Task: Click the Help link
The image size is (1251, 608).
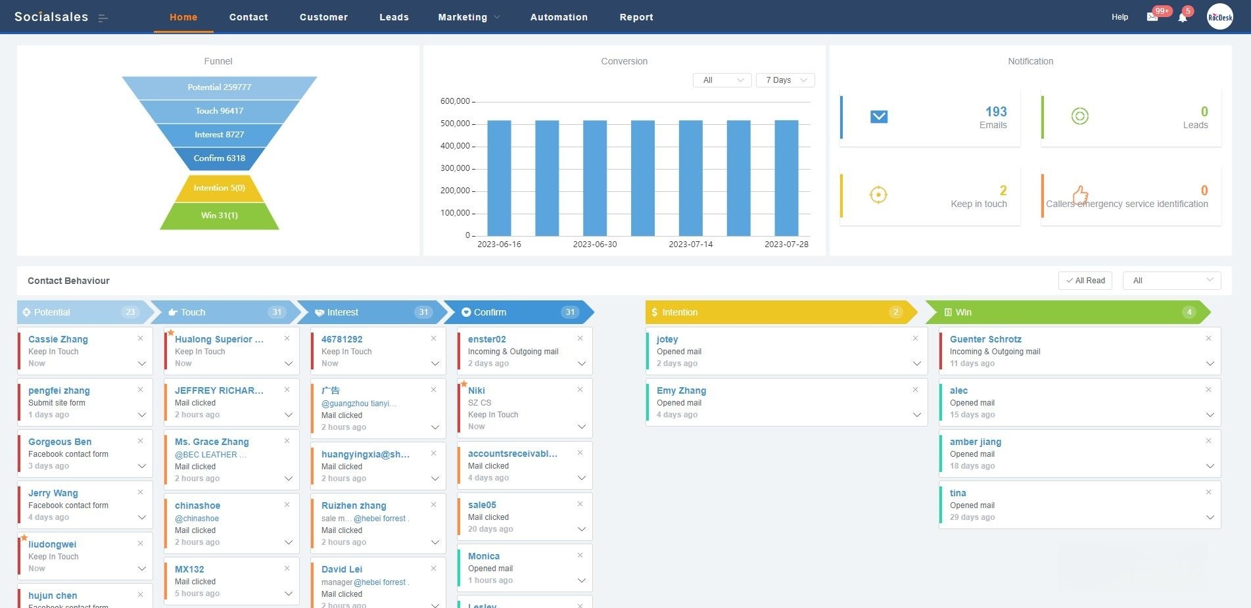Action: pyautogui.click(x=1120, y=17)
